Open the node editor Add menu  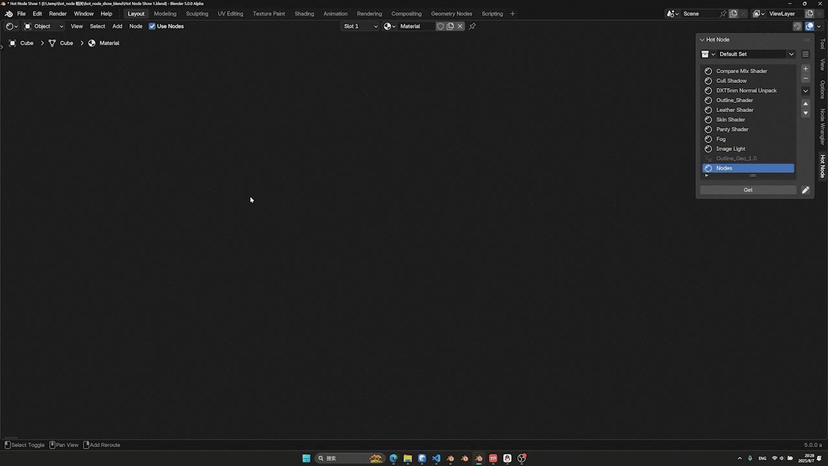[117, 27]
